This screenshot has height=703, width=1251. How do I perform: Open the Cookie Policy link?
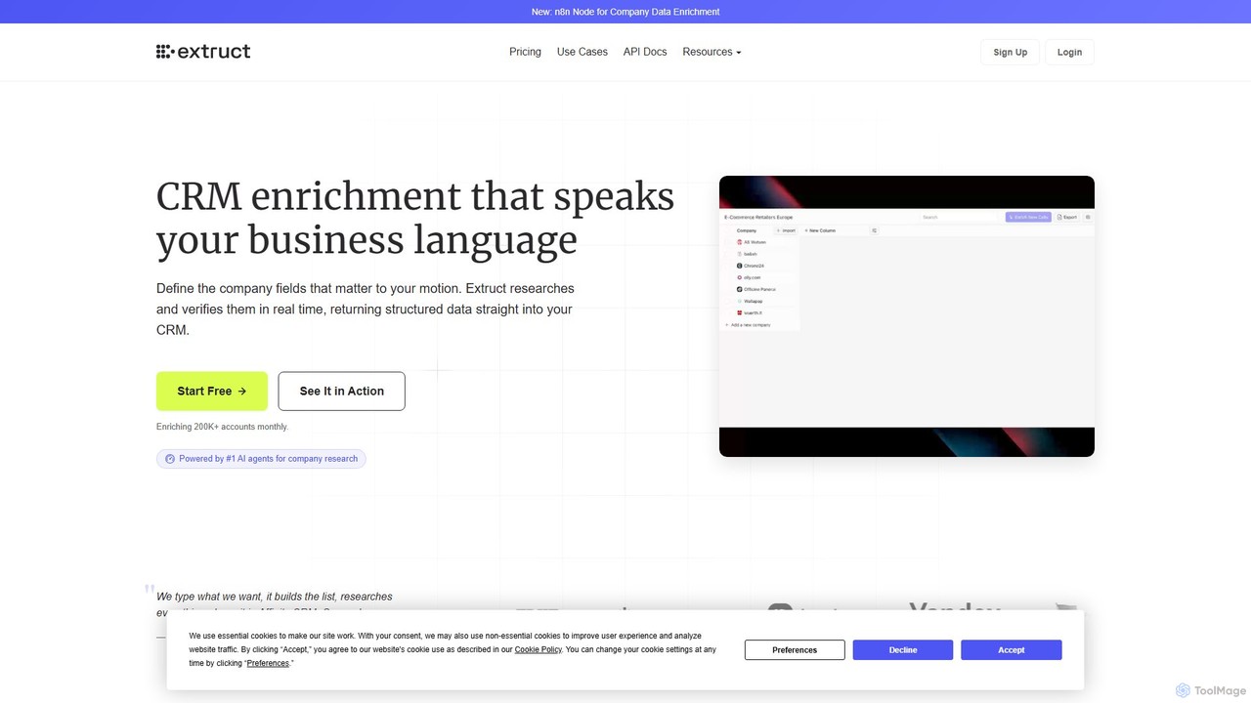pyautogui.click(x=539, y=649)
